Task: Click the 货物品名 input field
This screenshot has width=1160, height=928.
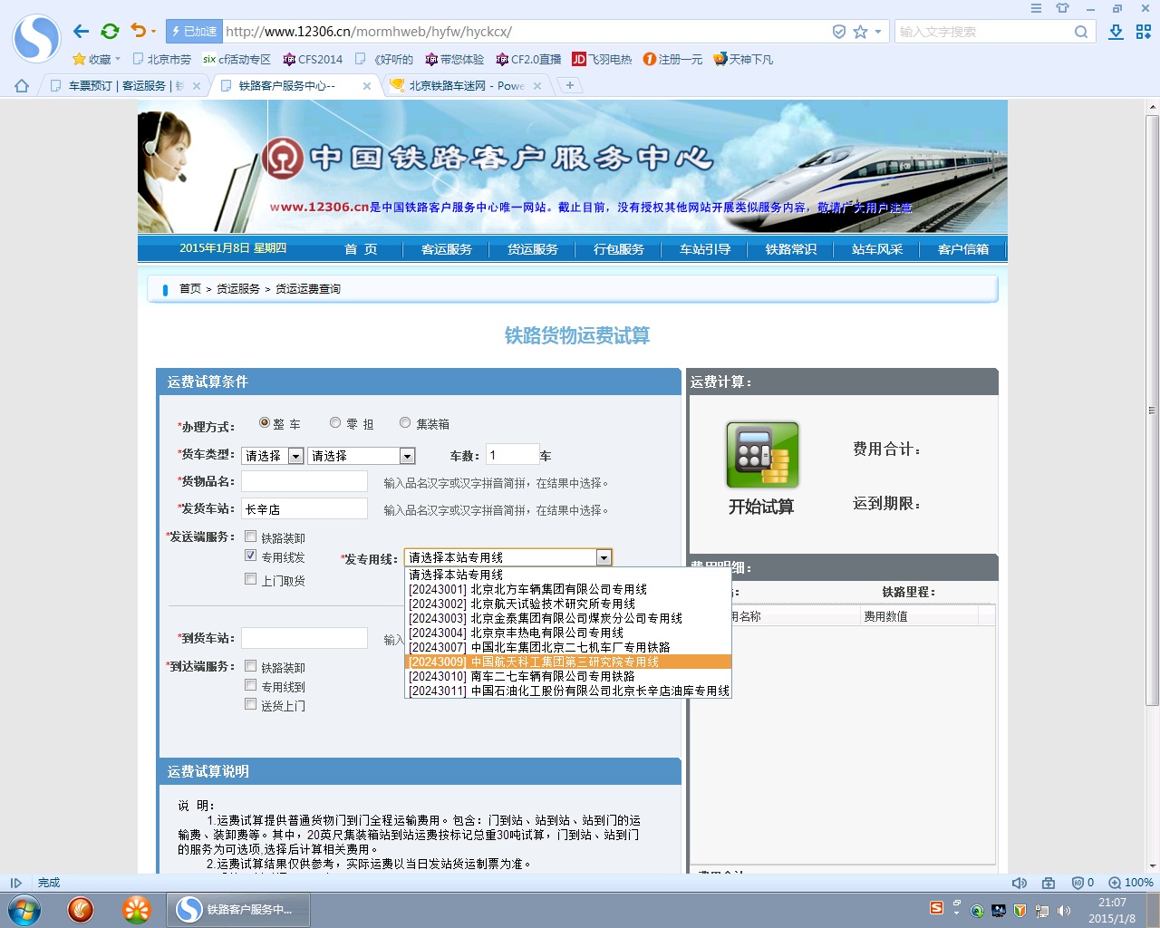Action: coord(304,481)
